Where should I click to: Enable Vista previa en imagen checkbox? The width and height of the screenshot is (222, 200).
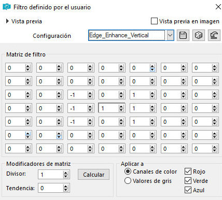click(x=154, y=21)
